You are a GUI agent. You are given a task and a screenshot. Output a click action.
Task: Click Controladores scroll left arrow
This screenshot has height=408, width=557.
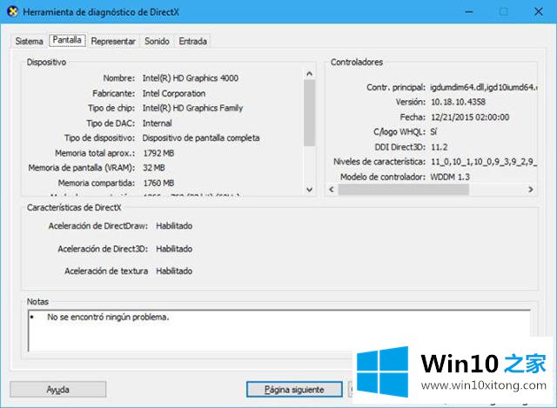[332, 190]
